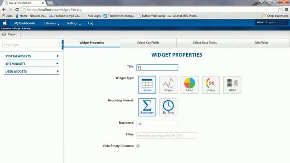Bookmark this page with the star

pyautogui.click(x=280, y=10)
